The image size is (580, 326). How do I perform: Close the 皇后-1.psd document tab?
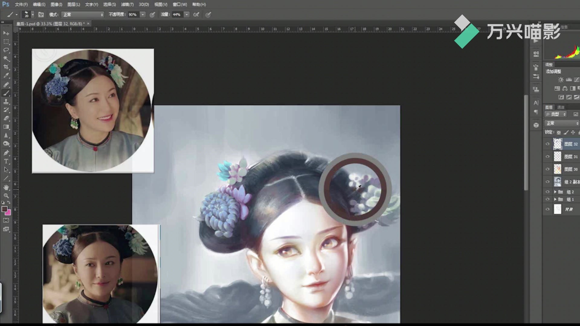(x=88, y=24)
